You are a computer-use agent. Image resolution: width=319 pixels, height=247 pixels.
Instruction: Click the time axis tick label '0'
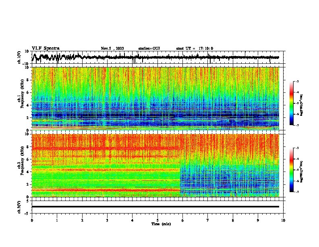pos(32,220)
